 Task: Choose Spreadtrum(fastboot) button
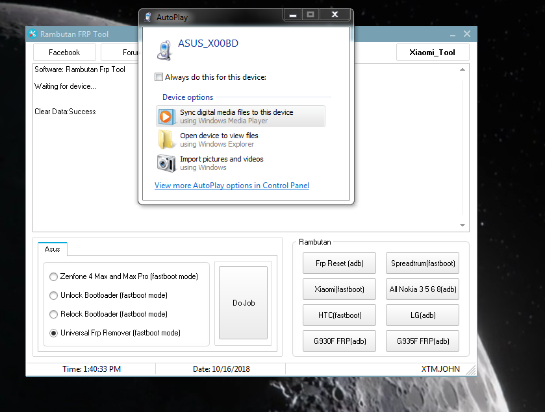[422, 263]
